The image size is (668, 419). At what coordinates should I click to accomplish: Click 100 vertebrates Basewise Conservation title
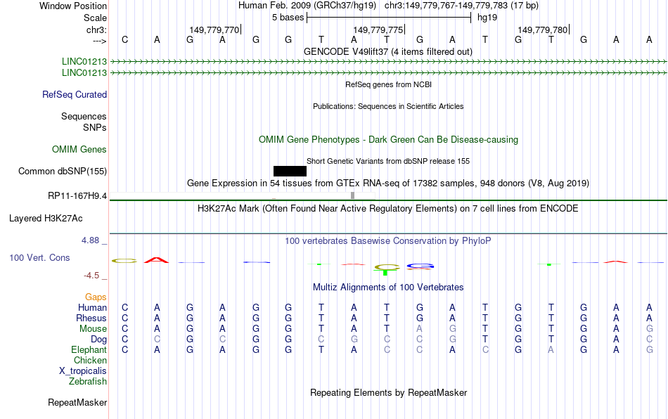pos(387,240)
